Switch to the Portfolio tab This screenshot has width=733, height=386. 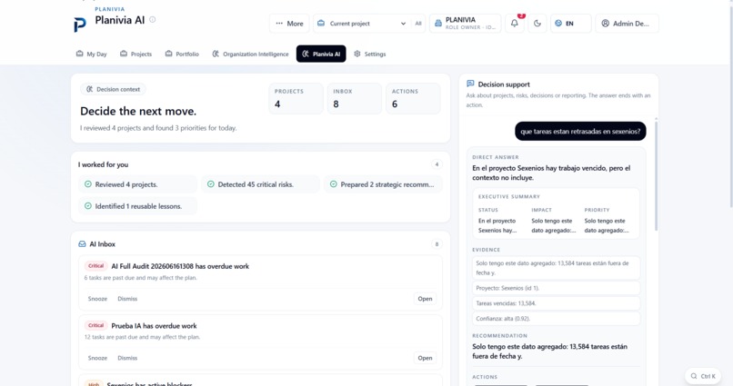182,54
